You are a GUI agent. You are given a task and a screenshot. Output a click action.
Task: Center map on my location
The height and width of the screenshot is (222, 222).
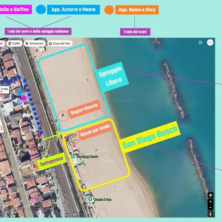coord(211,195)
